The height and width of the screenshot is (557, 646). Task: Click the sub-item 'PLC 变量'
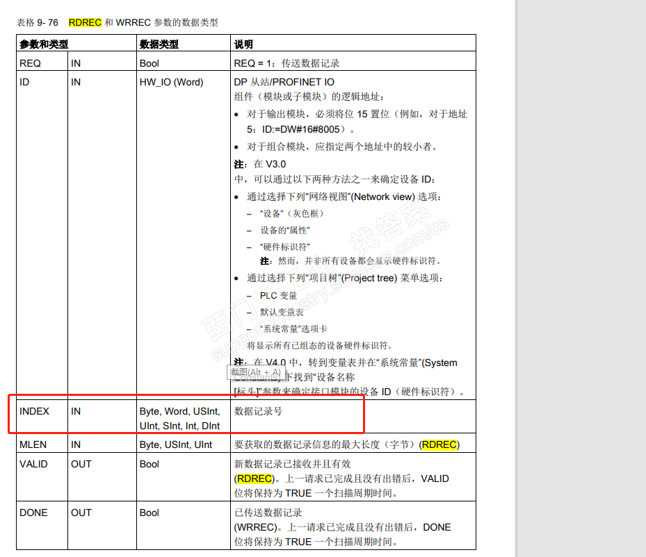(x=278, y=296)
